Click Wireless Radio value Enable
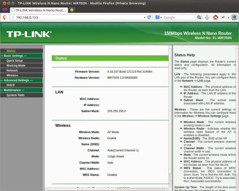Screen dimensions: 239x191 pyautogui.click(x=112, y=138)
